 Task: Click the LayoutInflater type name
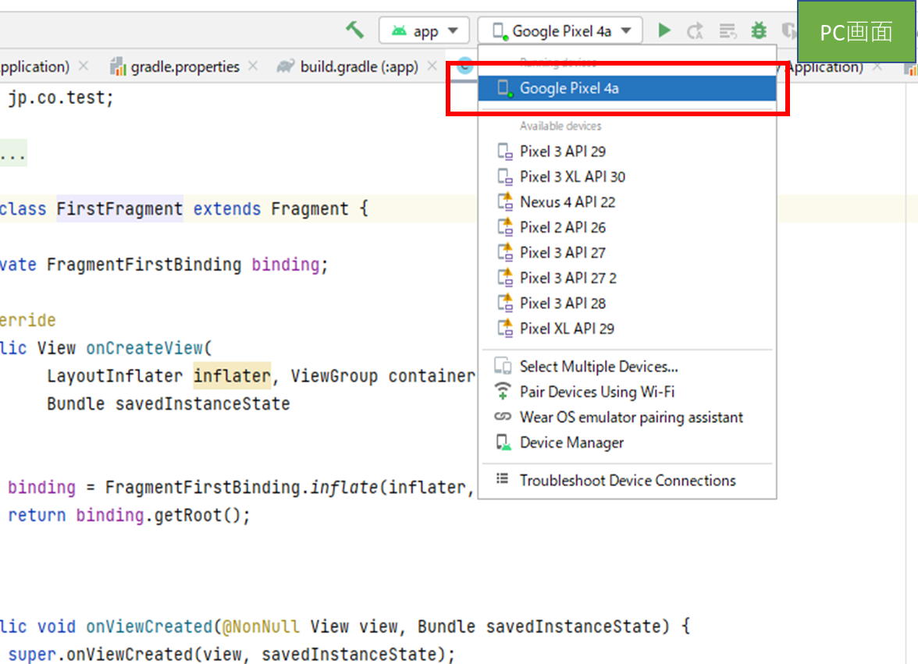click(115, 375)
